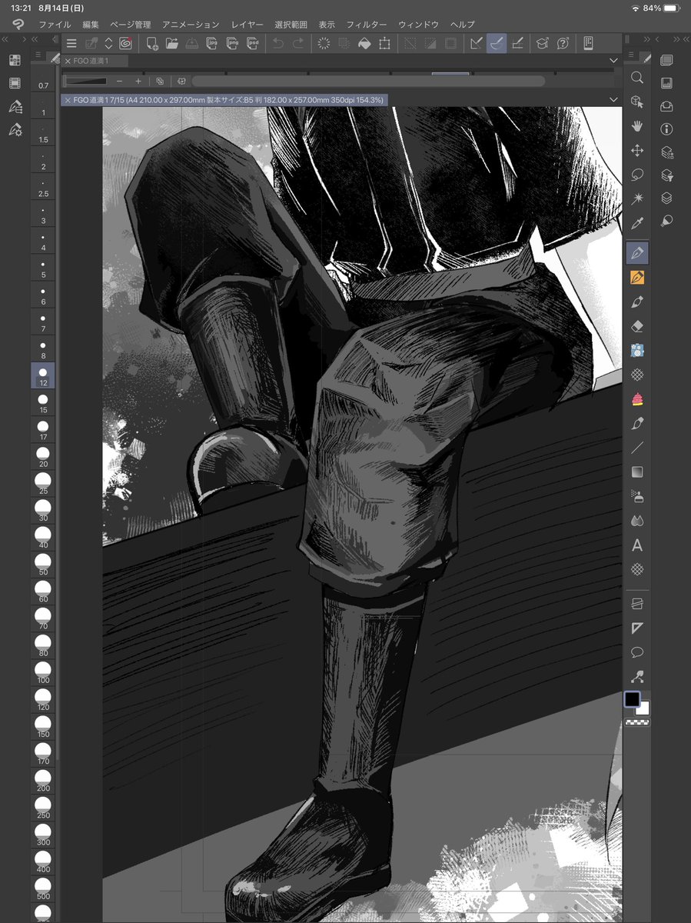
Task: Select the Ruler triangle tool
Action: 636,628
